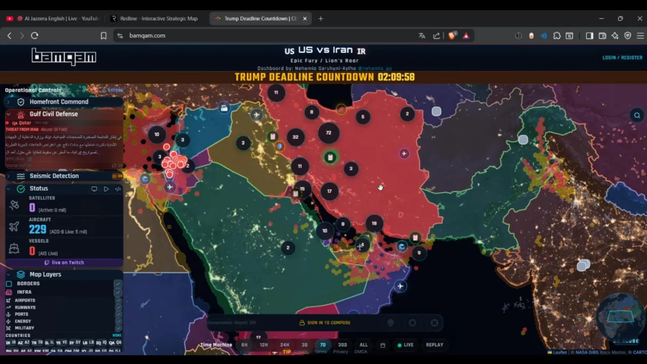Click the Privacy footer link

(340, 352)
